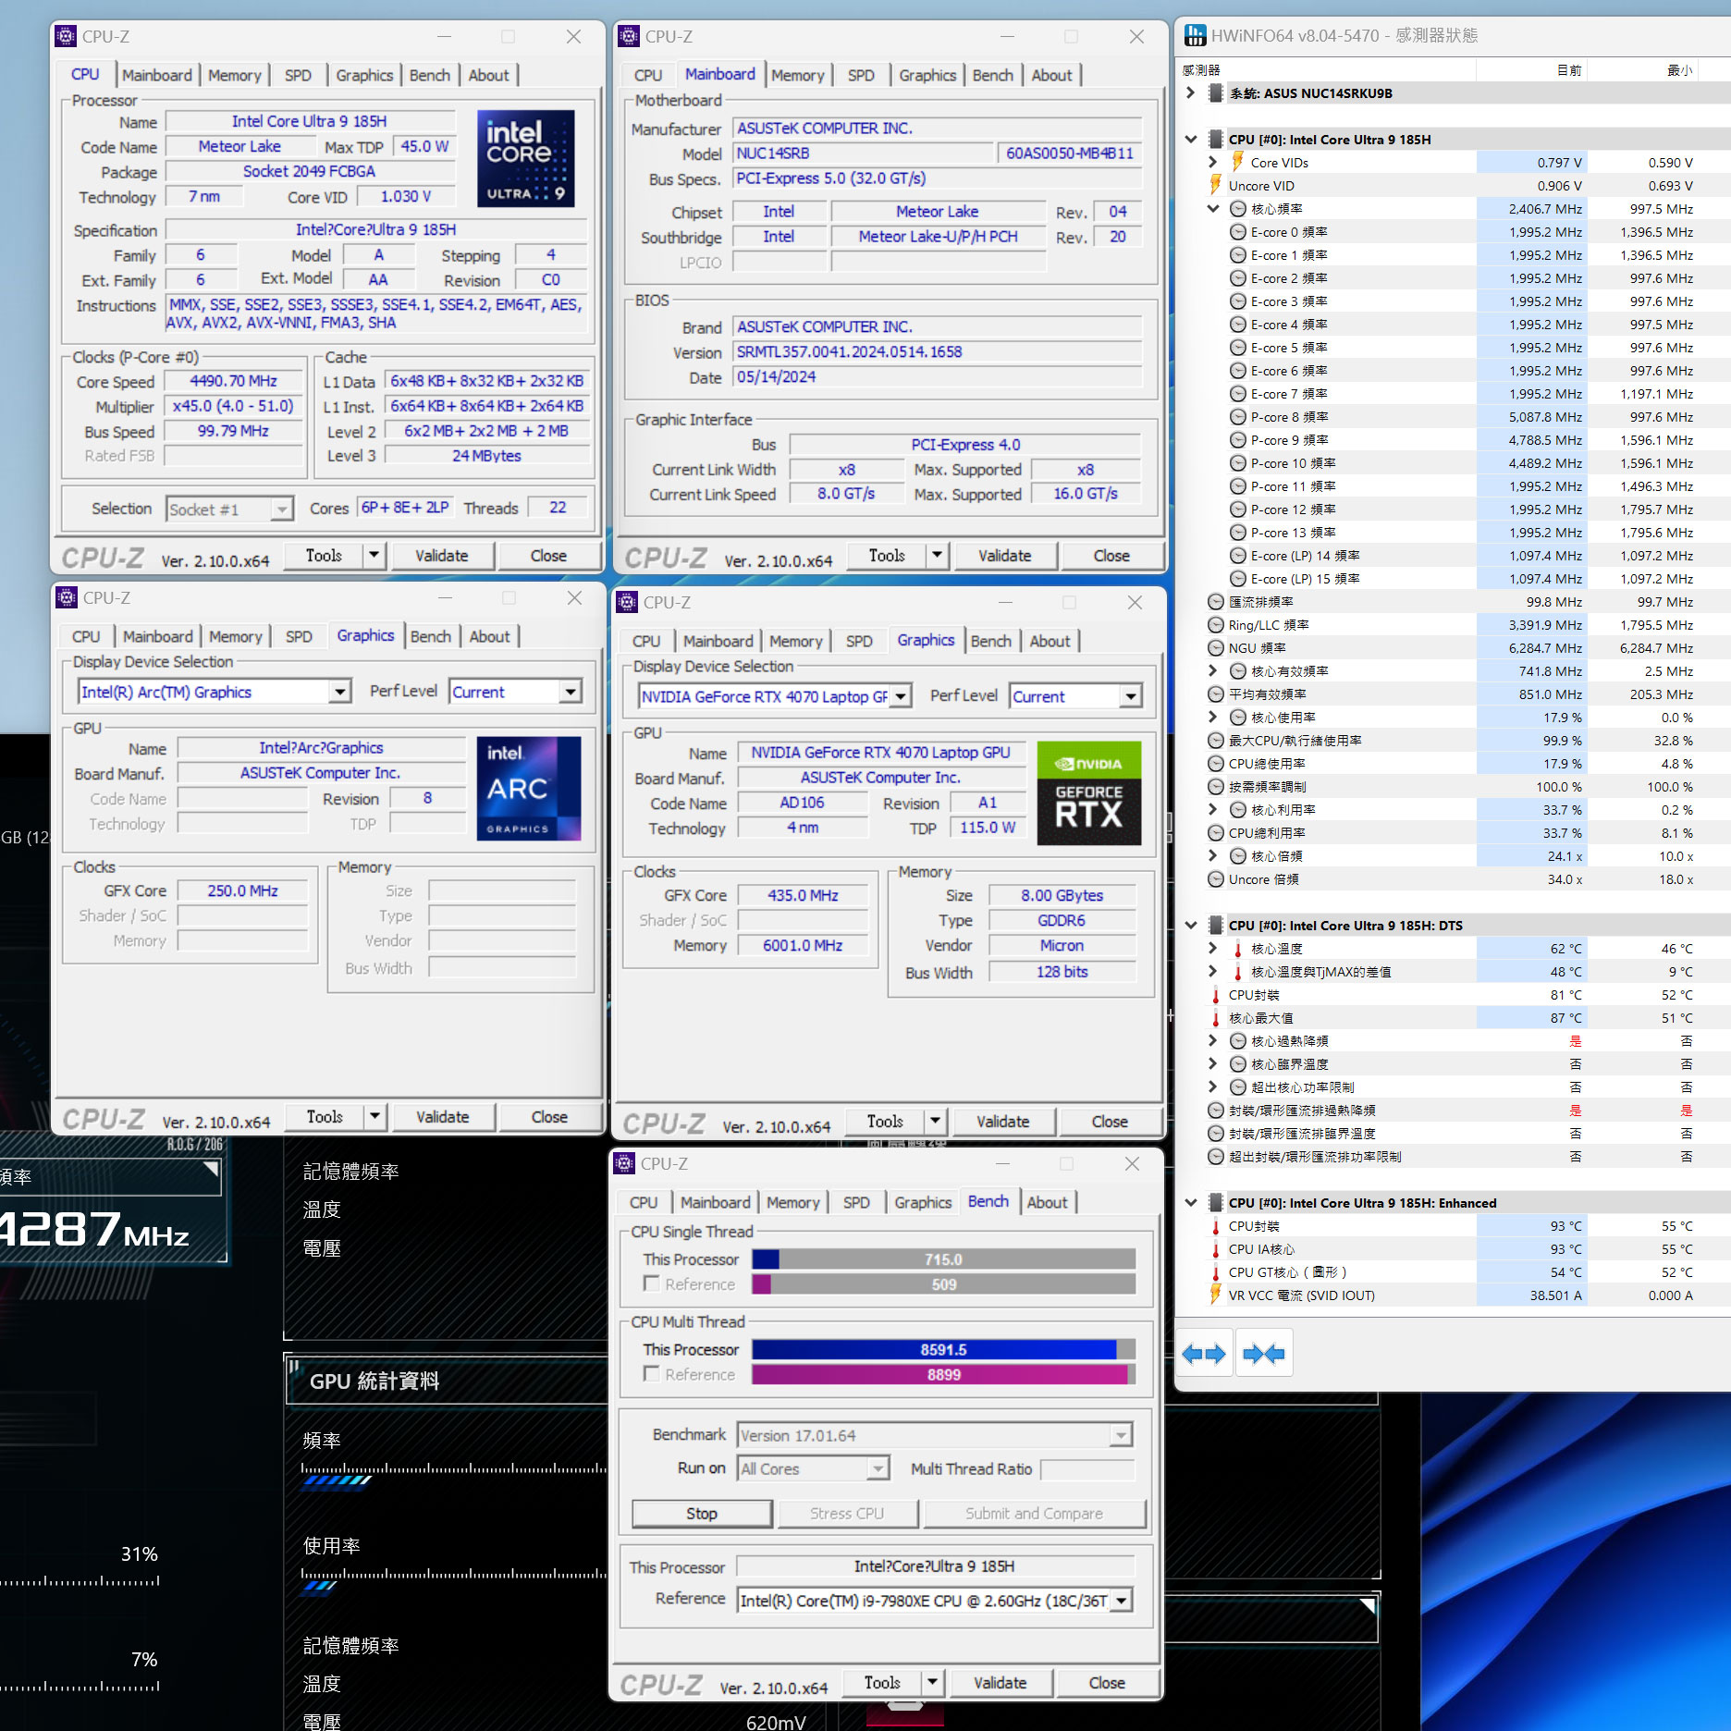Click Tools button in Arc Graphics window
Image resolution: width=1731 pixels, height=1731 pixels.
coord(325,1117)
